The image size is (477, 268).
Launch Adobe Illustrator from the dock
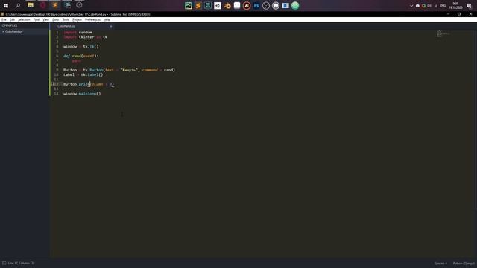247,5
